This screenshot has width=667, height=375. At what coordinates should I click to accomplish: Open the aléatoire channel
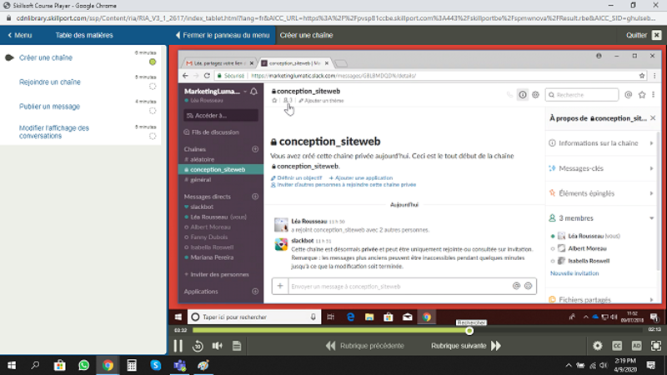[199, 159]
